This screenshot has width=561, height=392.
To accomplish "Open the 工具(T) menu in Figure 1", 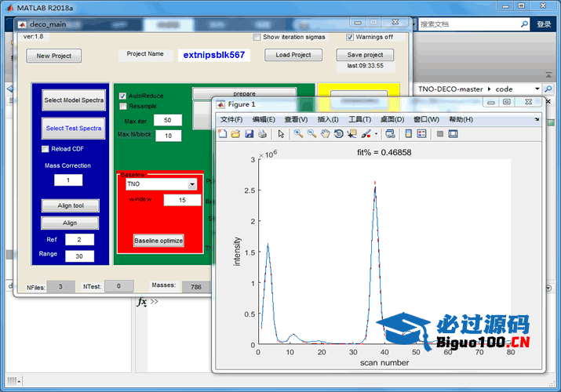I will (360, 119).
